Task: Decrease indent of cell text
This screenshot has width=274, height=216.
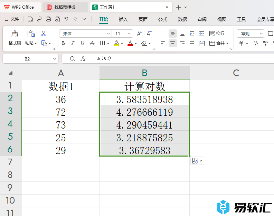Action: pyautogui.click(x=192, y=34)
